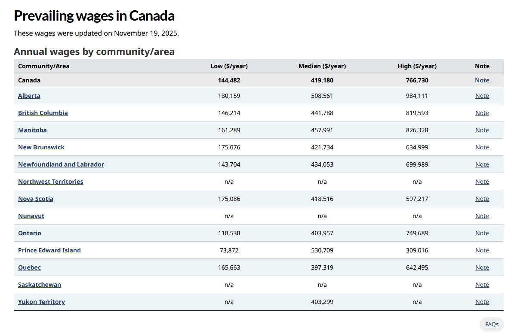Click the Manitoba province link
The image size is (505, 334).
pyautogui.click(x=32, y=130)
